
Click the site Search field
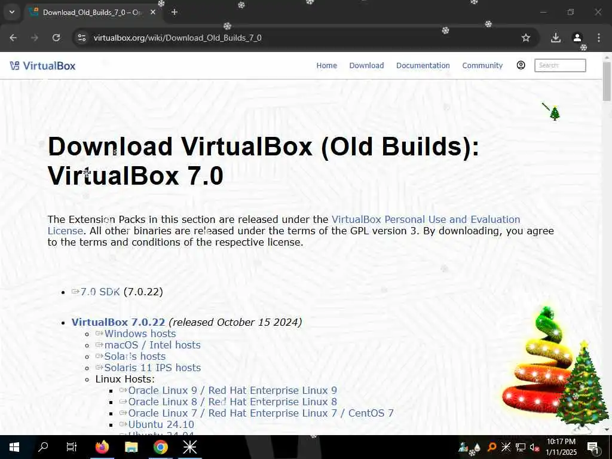(x=560, y=65)
